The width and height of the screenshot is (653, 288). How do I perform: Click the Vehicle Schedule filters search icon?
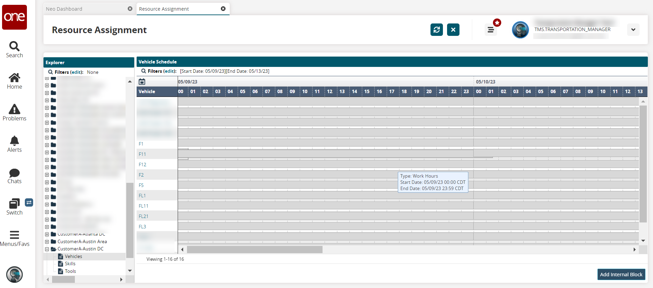pyautogui.click(x=144, y=71)
